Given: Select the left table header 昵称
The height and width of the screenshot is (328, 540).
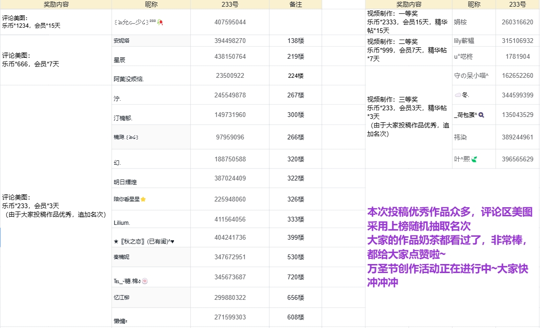Looking at the screenshot, I should coord(151,4).
